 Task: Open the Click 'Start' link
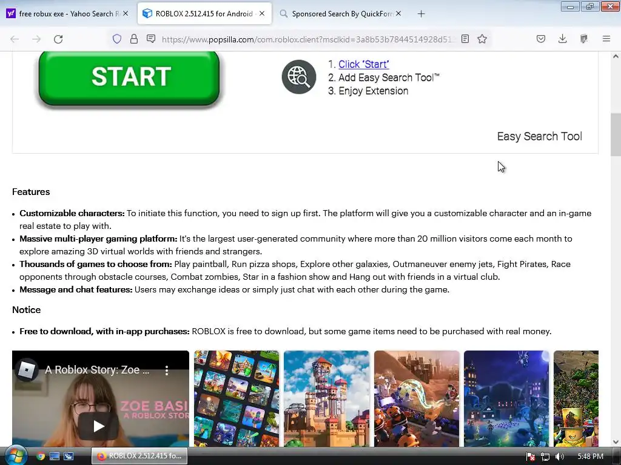[x=364, y=64]
